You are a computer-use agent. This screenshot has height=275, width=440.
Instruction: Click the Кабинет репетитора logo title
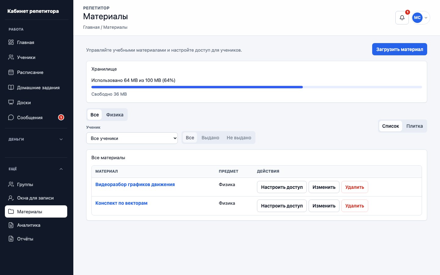33,11
